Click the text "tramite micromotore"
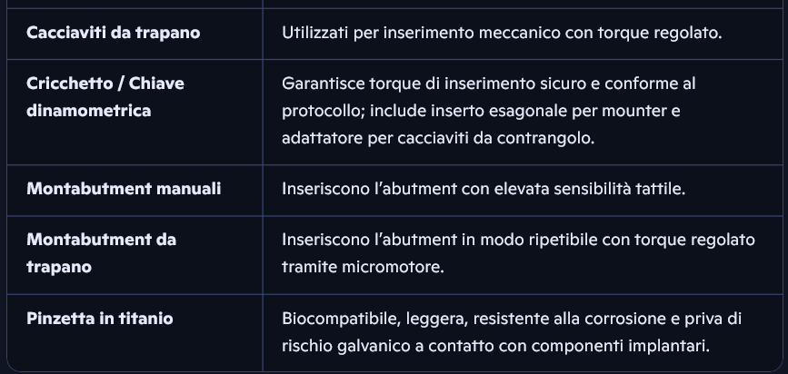 coord(355,267)
